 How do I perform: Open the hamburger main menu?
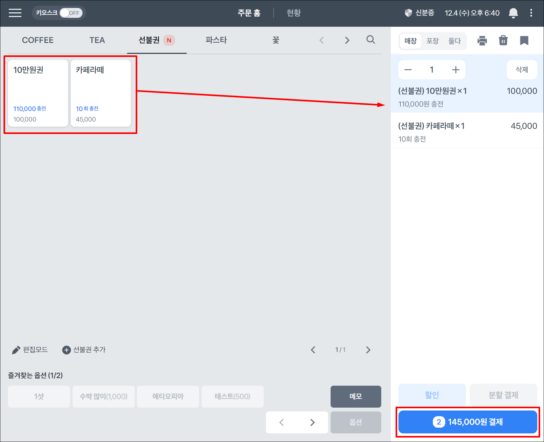tap(15, 13)
